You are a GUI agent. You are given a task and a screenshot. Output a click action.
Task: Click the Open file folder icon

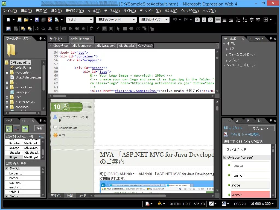(26, 20)
